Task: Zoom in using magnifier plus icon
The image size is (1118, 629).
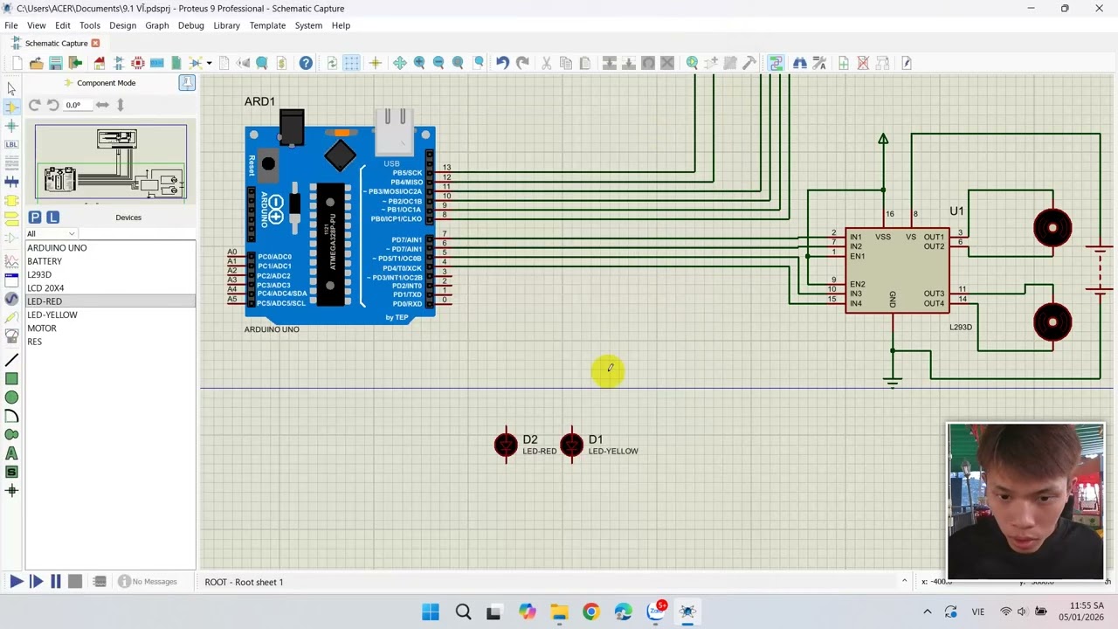Action: [419, 63]
